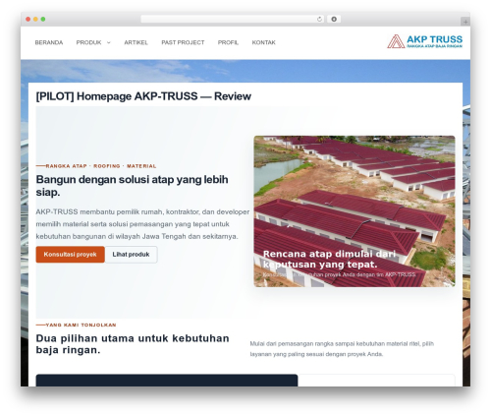Minimize the browser with yellow button
The image size is (491, 416).
point(35,19)
